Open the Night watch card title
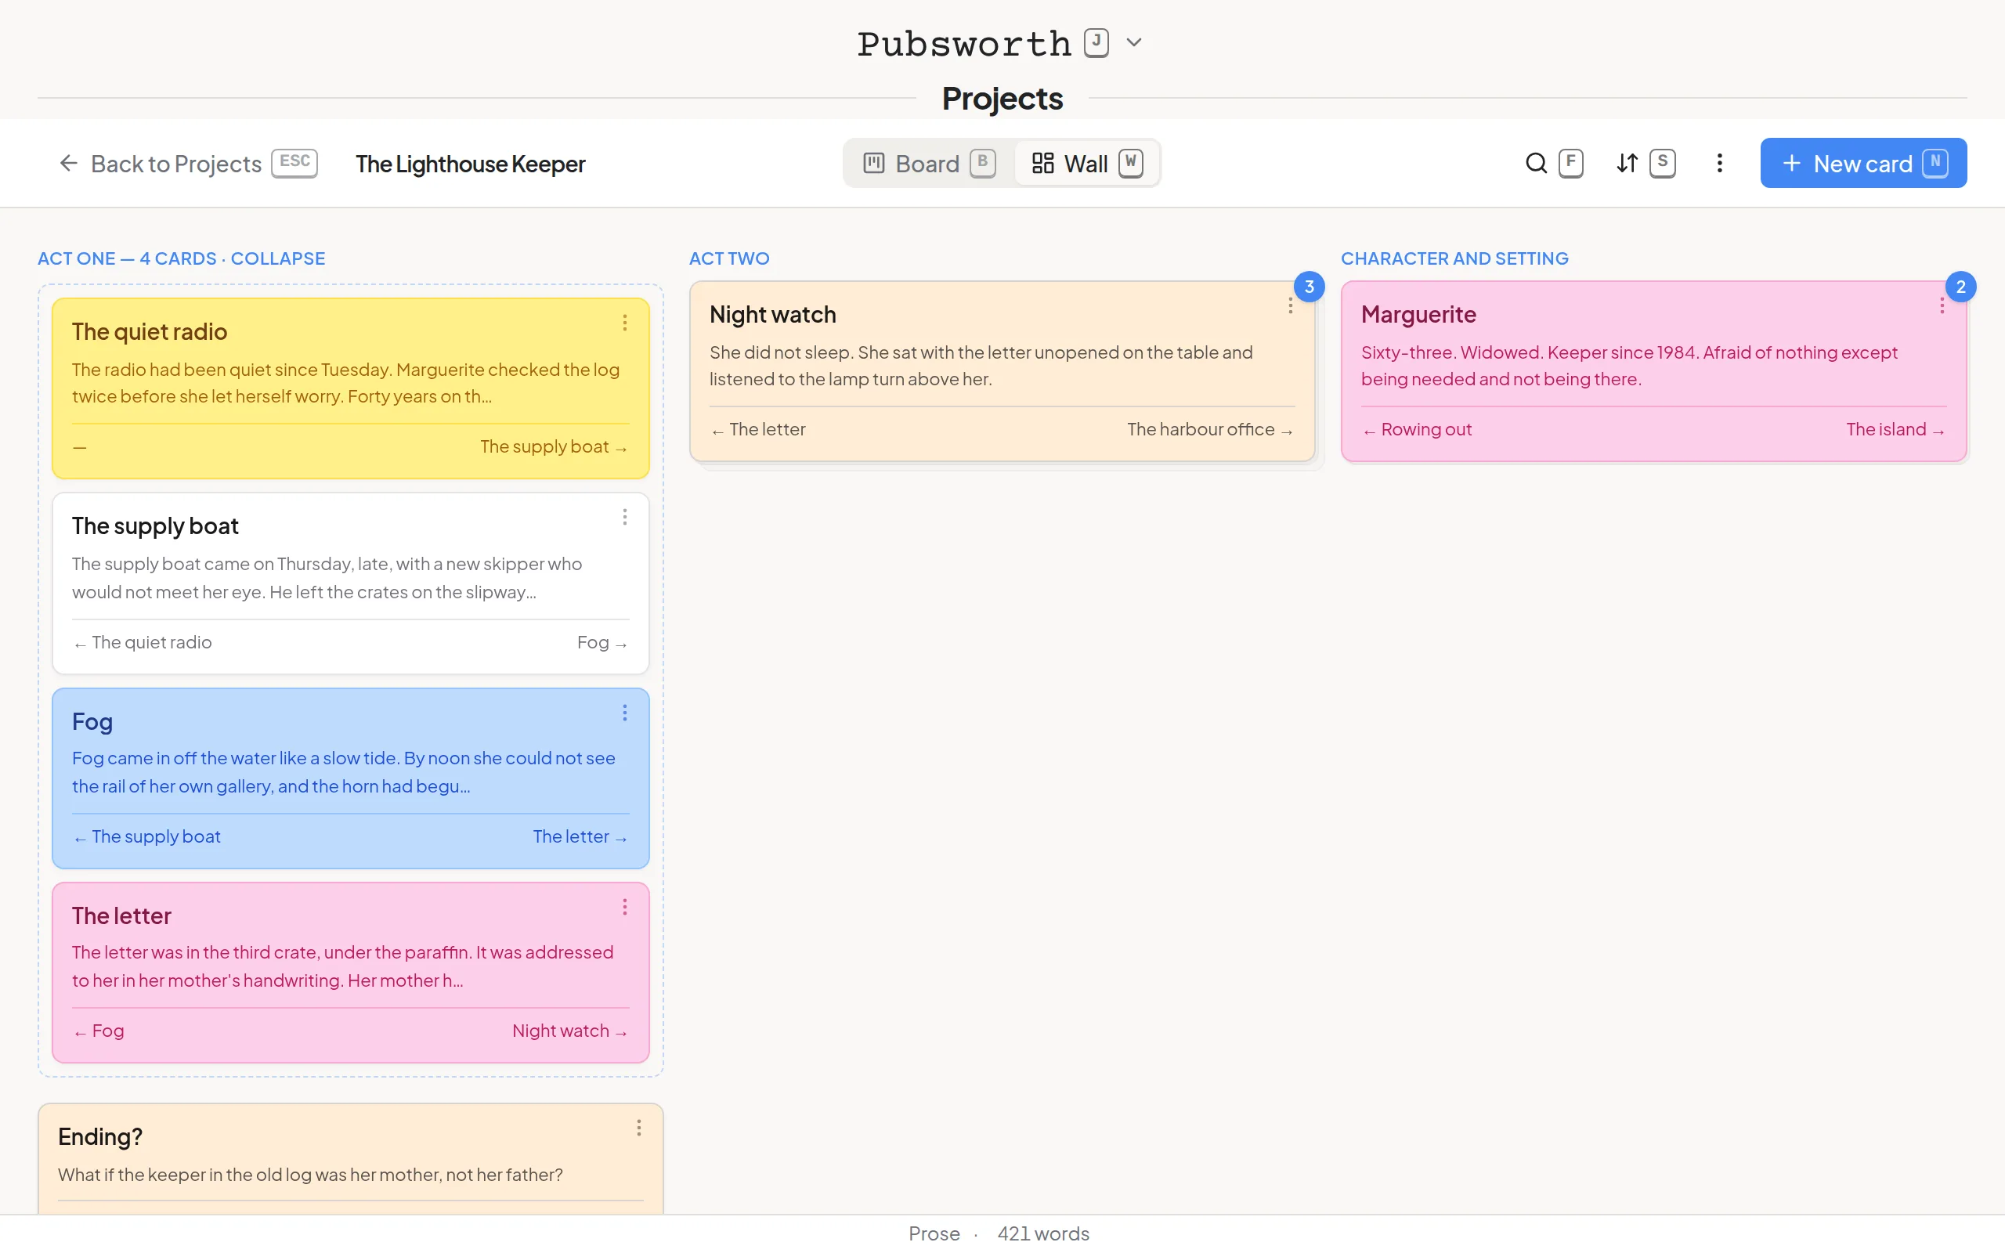This screenshot has width=2005, height=1253. (x=773, y=314)
